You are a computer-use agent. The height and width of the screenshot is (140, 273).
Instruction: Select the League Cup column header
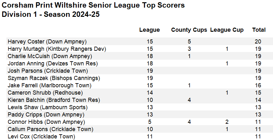tap(227, 30)
